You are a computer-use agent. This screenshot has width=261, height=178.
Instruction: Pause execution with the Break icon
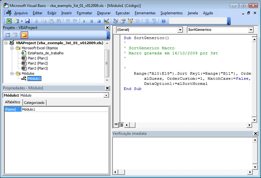(x=91, y=21)
